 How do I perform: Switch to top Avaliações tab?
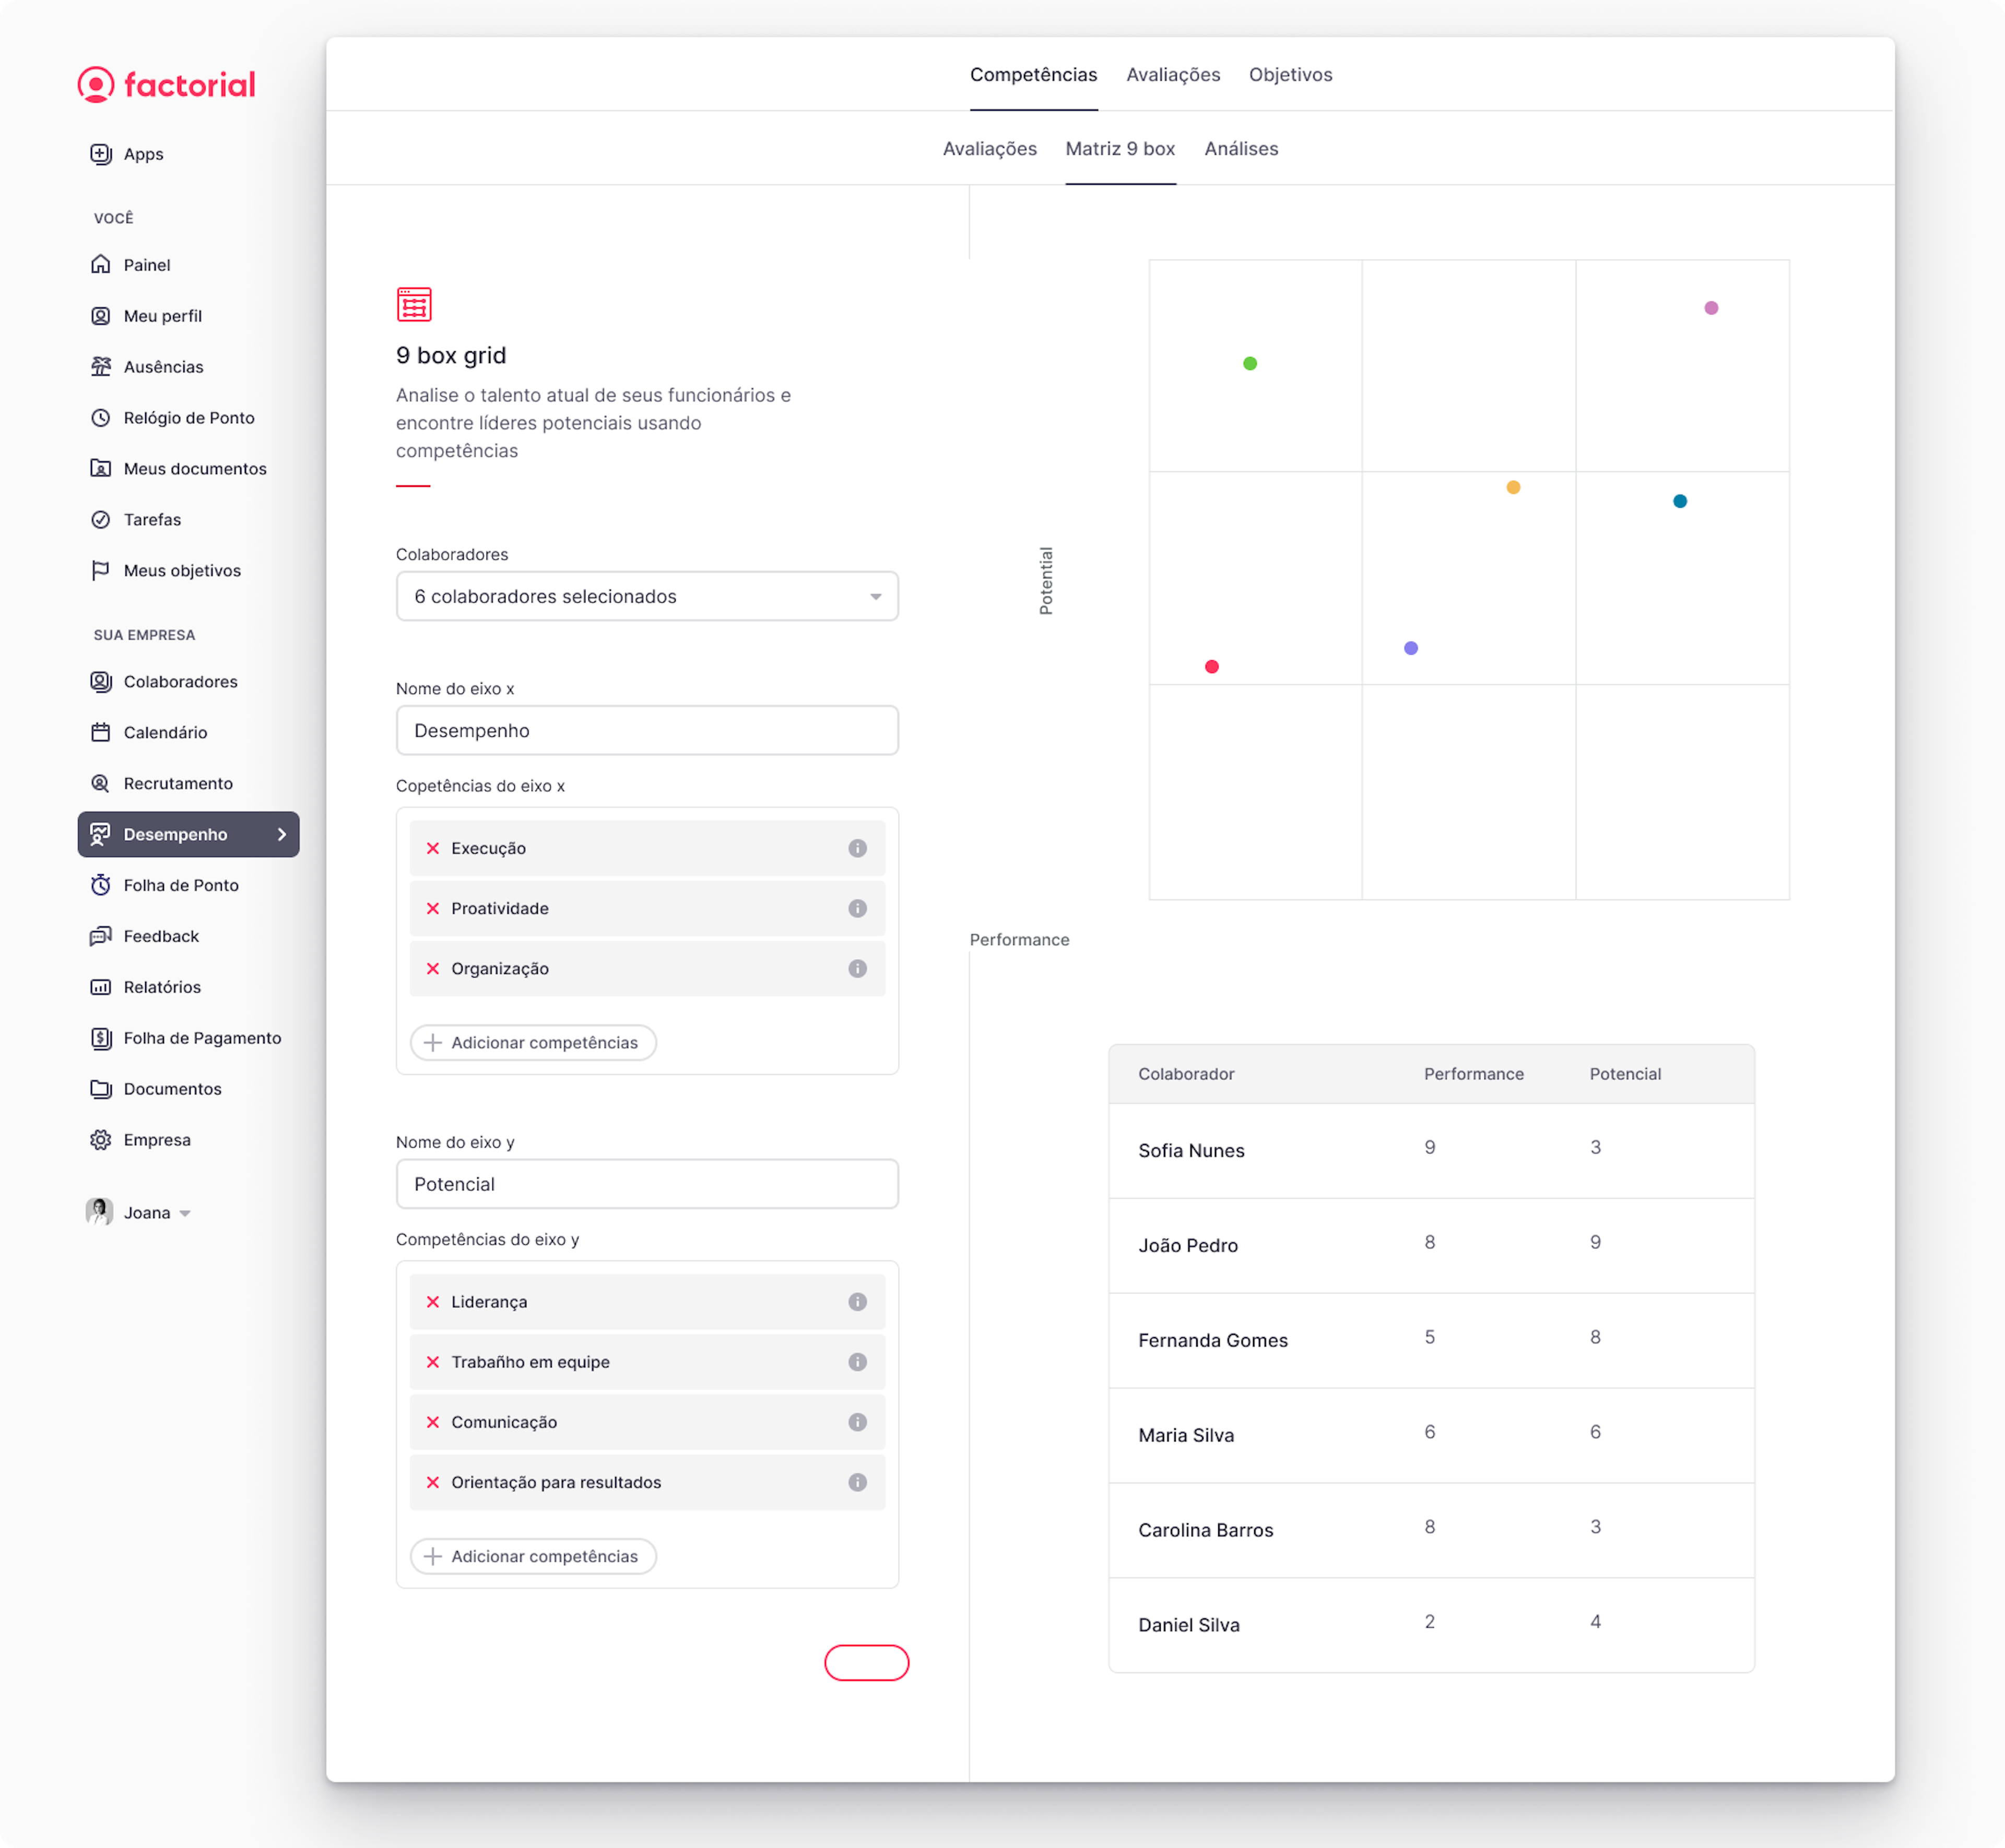[1175, 75]
